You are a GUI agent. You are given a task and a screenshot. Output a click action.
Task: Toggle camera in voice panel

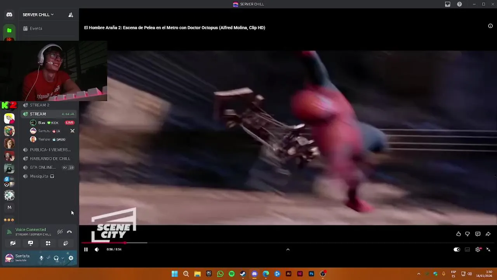click(13, 243)
